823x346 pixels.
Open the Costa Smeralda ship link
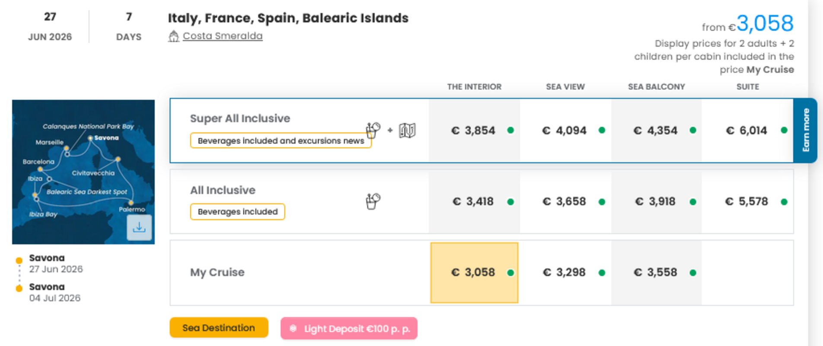pos(222,36)
